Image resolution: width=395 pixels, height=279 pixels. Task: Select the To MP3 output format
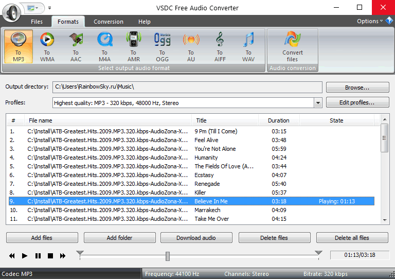click(19, 46)
